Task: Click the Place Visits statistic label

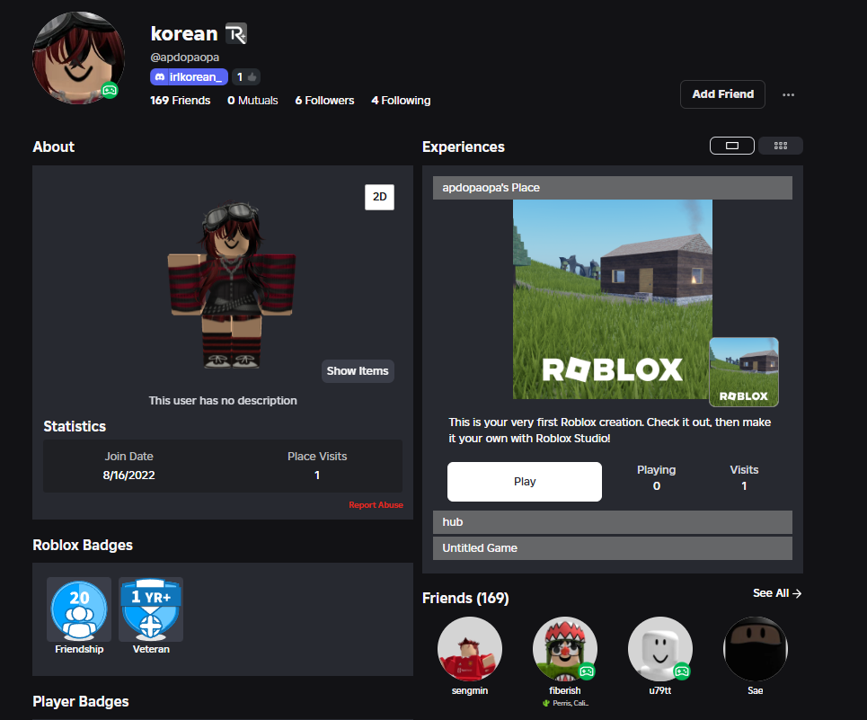Action: pyautogui.click(x=317, y=457)
